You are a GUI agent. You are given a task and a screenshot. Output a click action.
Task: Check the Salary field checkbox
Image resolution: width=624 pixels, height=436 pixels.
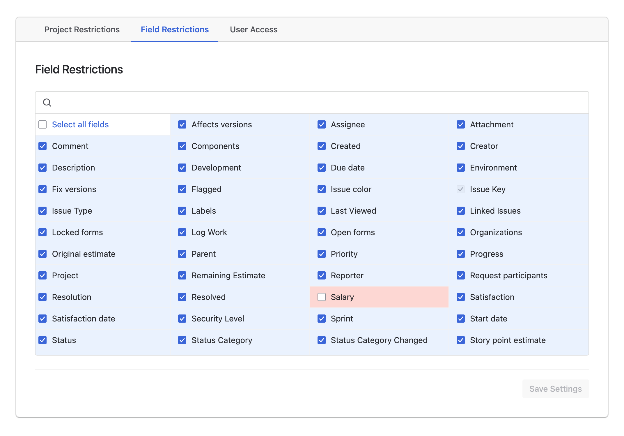321,297
